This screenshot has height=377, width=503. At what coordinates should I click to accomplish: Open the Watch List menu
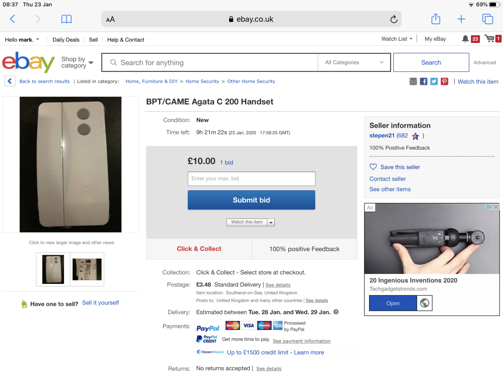point(397,39)
